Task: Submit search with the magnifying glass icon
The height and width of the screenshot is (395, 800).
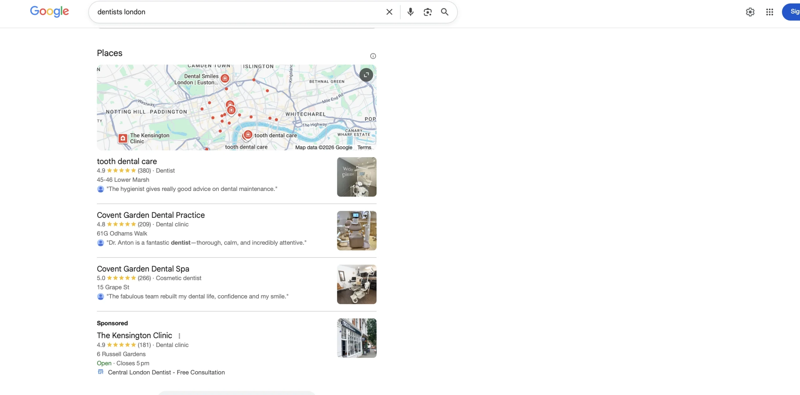Action: pos(444,12)
